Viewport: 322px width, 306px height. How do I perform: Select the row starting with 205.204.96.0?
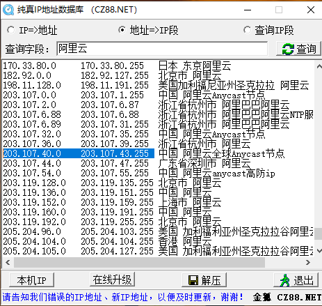[x=158, y=231]
